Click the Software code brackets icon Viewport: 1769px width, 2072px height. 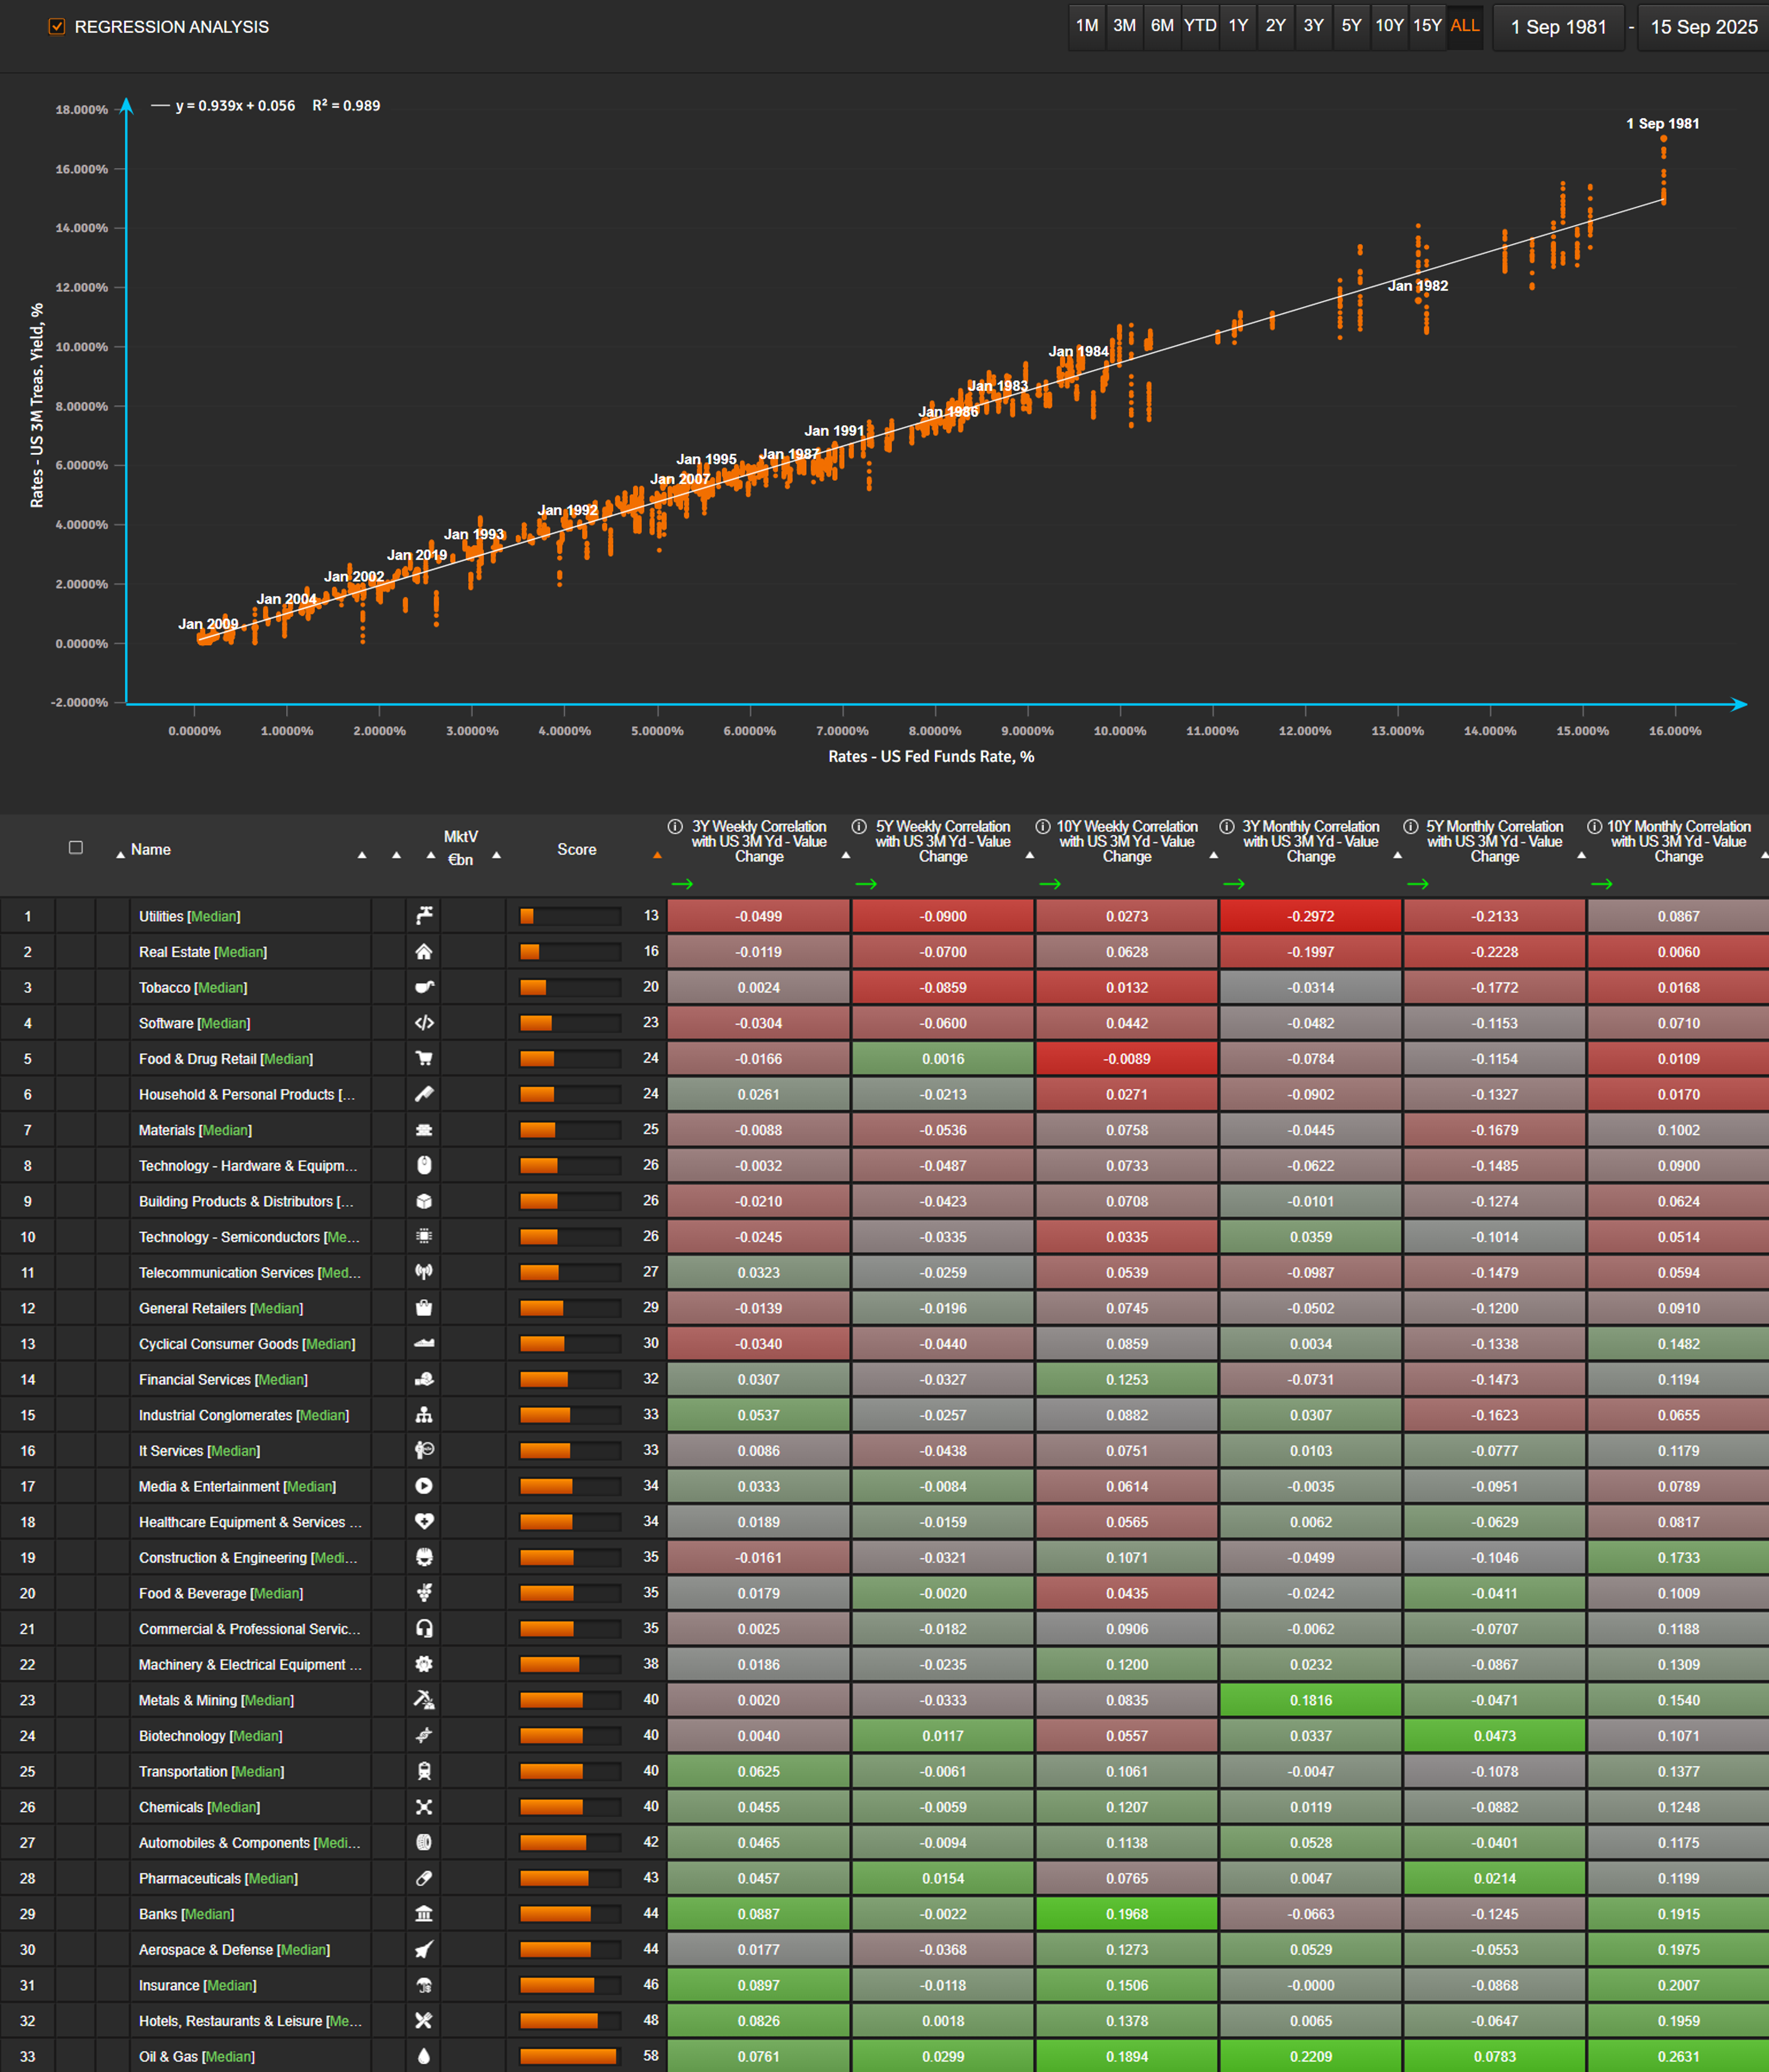tap(424, 1023)
